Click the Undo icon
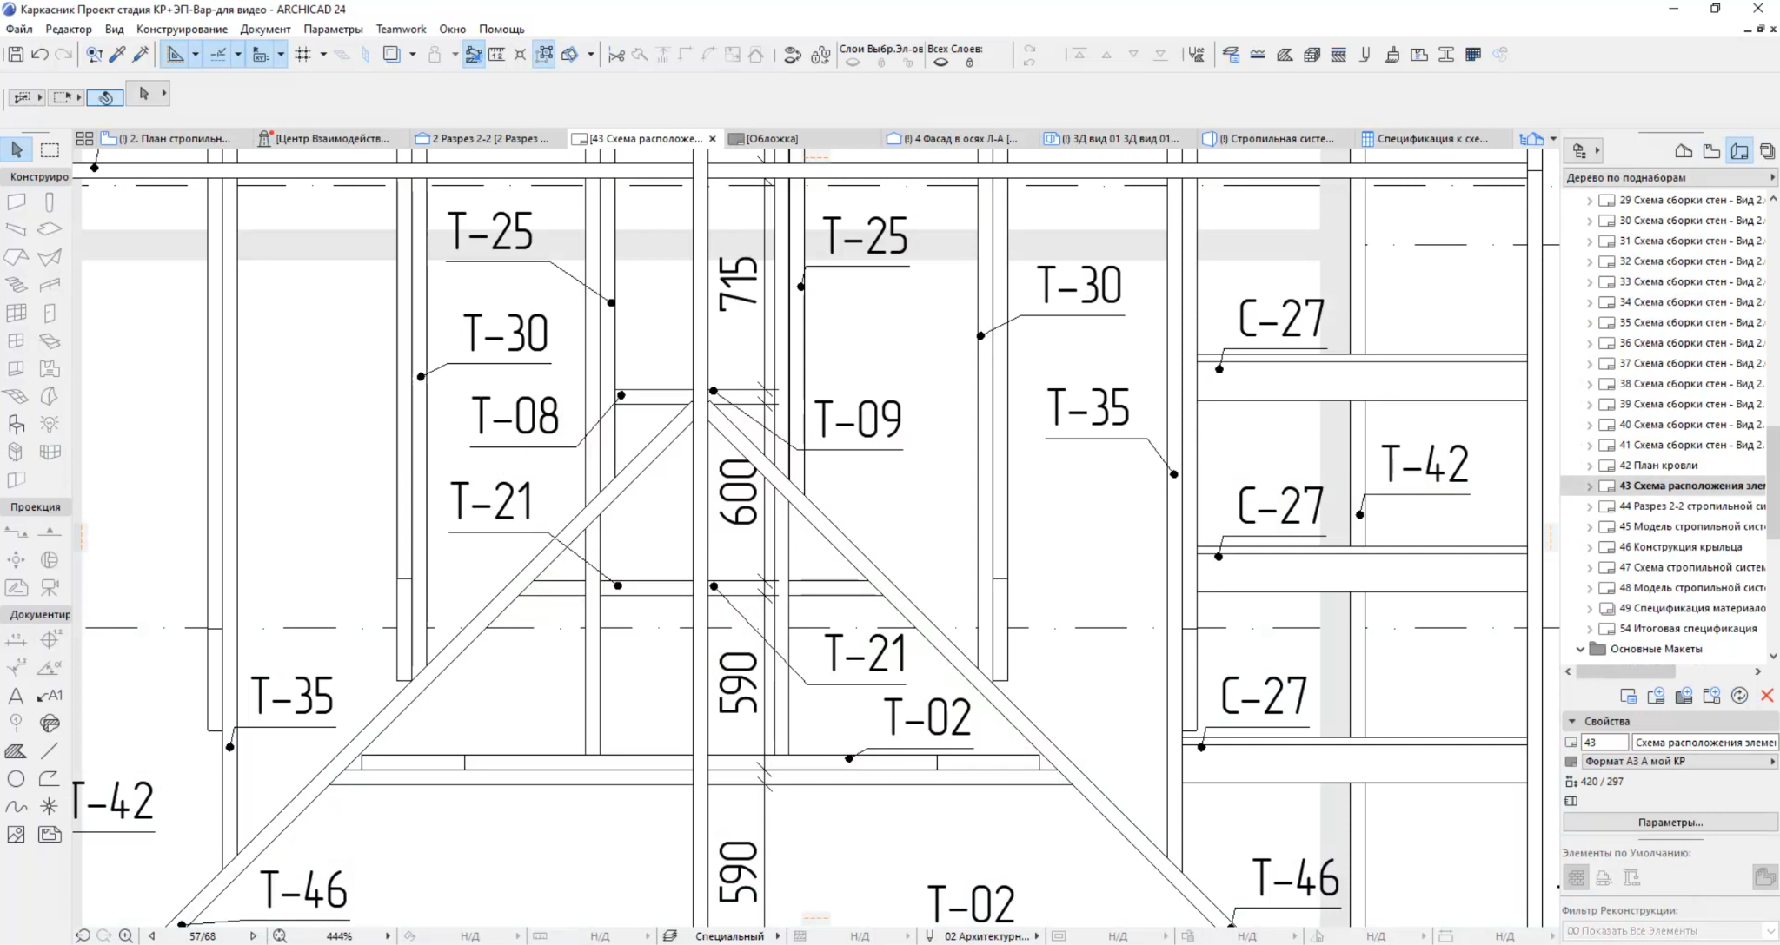This screenshot has height=945, width=1780. tap(40, 55)
